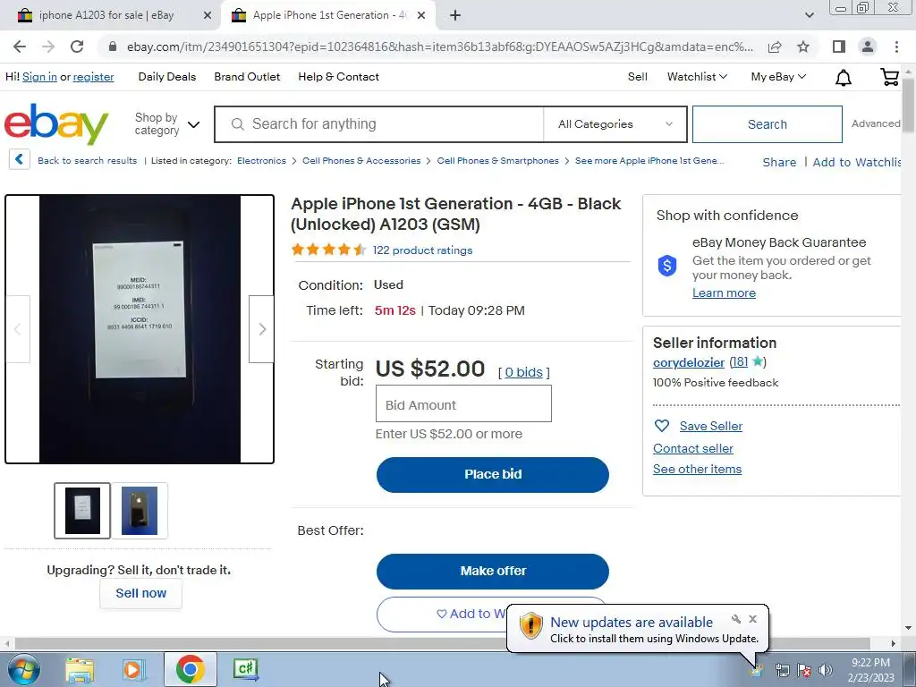Click the volume speaker tray icon
The width and height of the screenshot is (916, 687).
826,670
